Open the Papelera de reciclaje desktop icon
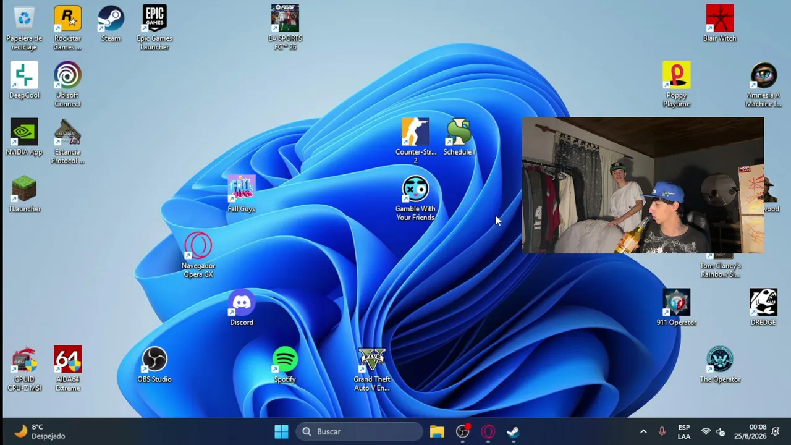The image size is (791, 445). (x=24, y=28)
